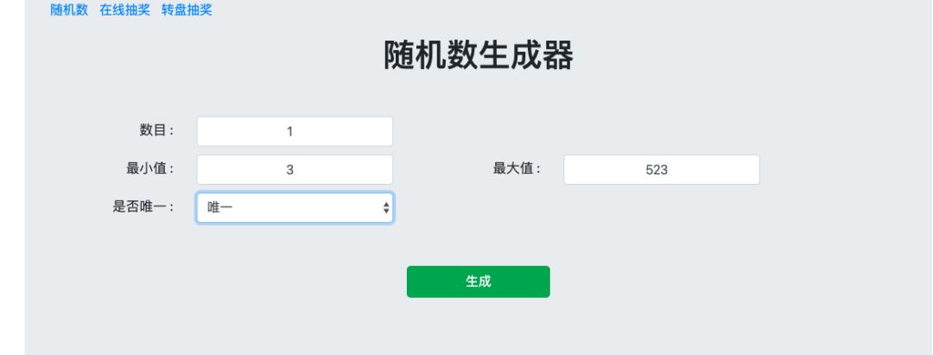Click the 最小值 field label
This screenshot has width=933, height=355.
(150, 168)
